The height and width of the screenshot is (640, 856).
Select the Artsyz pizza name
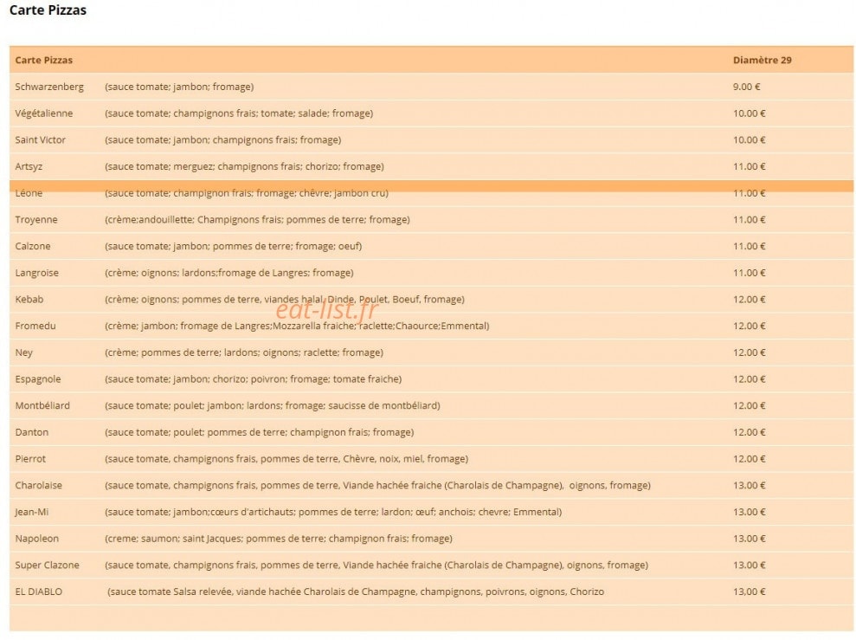(29, 166)
